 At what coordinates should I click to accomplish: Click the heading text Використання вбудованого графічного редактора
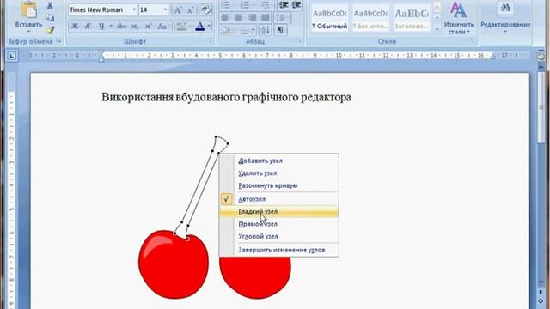pos(226,97)
